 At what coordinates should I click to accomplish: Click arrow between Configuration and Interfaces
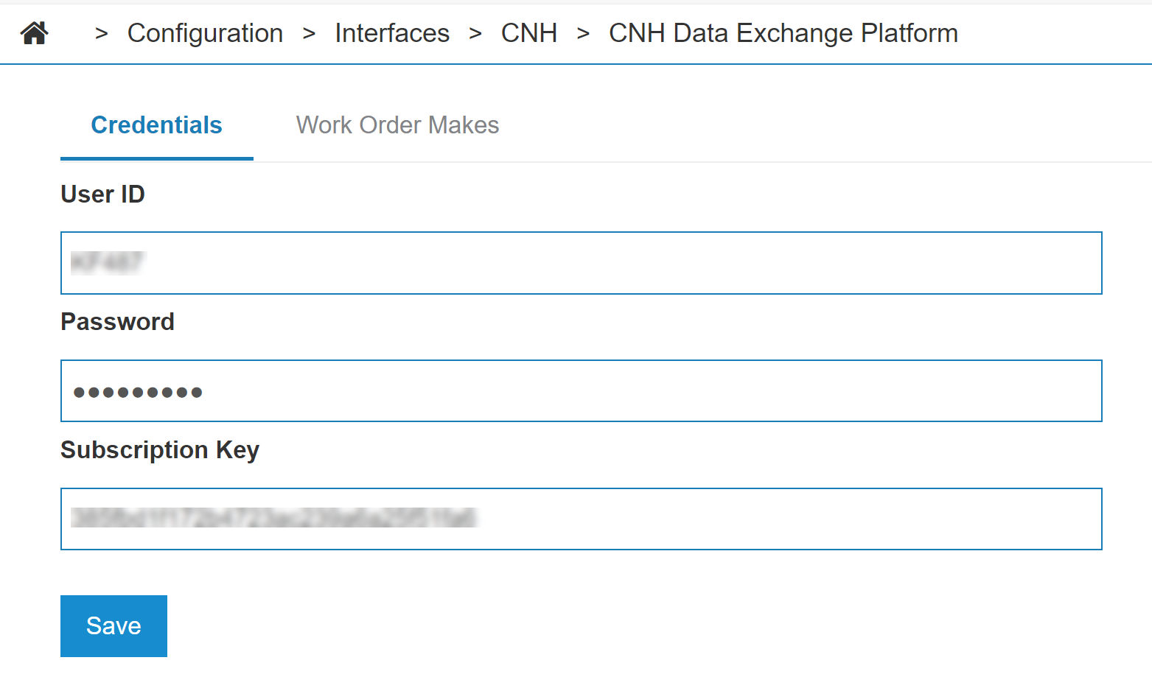(309, 34)
